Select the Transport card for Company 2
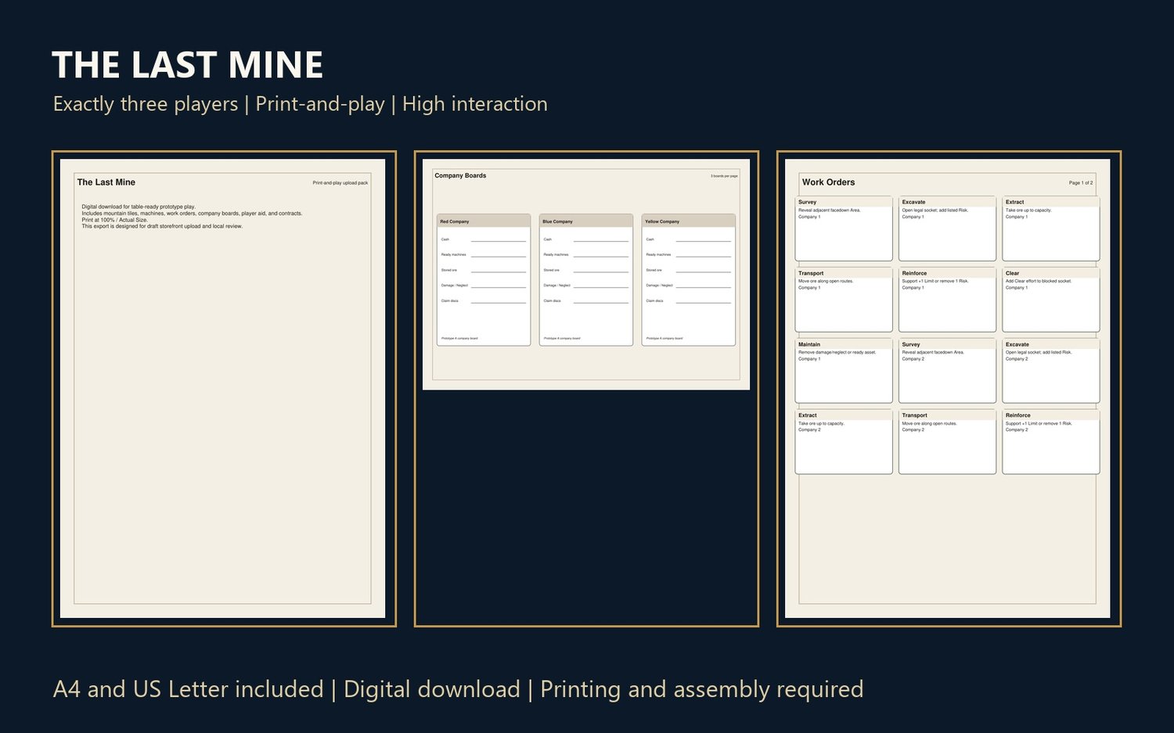 pyautogui.click(x=947, y=442)
